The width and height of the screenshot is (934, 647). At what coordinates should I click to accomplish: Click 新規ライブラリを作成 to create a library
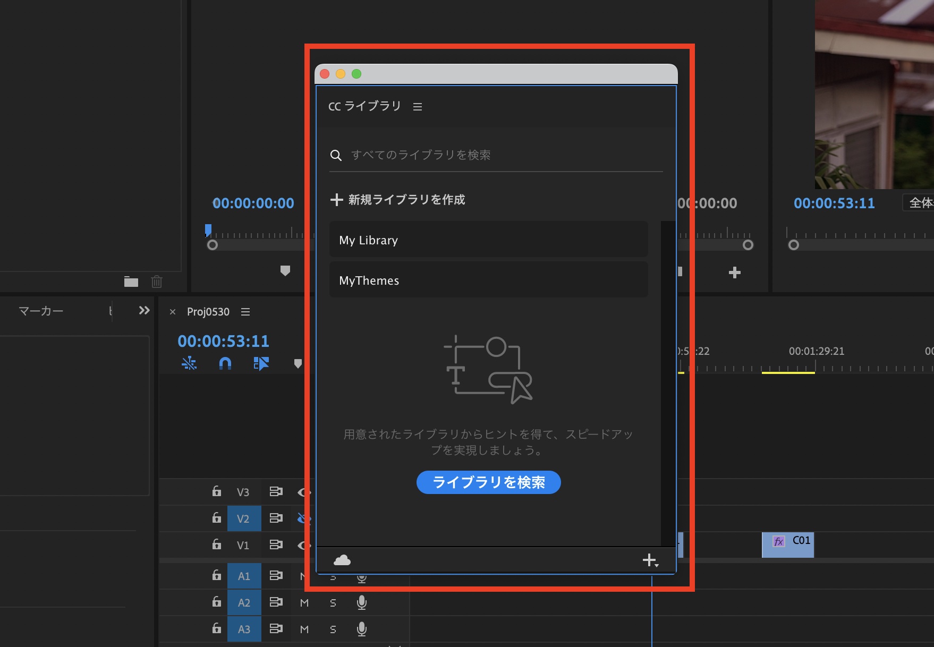pos(397,200)
